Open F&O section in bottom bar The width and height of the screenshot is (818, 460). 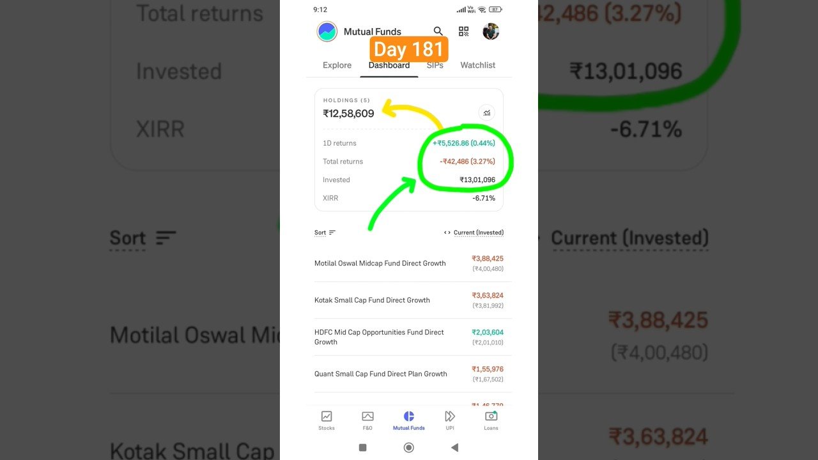367,420
